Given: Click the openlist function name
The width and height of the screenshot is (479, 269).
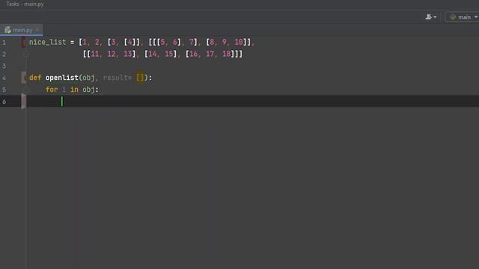Looking at the screenshot, I should pos(61,78).
